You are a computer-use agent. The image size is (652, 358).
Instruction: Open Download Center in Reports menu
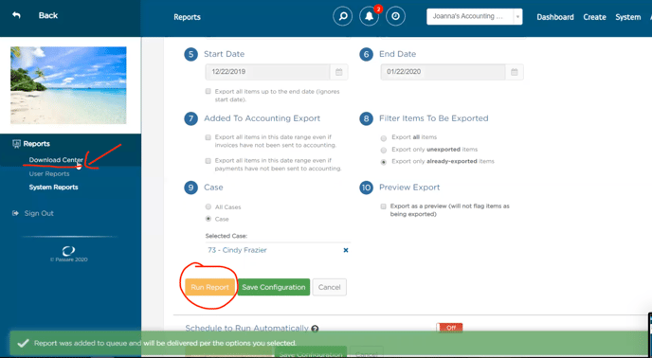point(56,160)
